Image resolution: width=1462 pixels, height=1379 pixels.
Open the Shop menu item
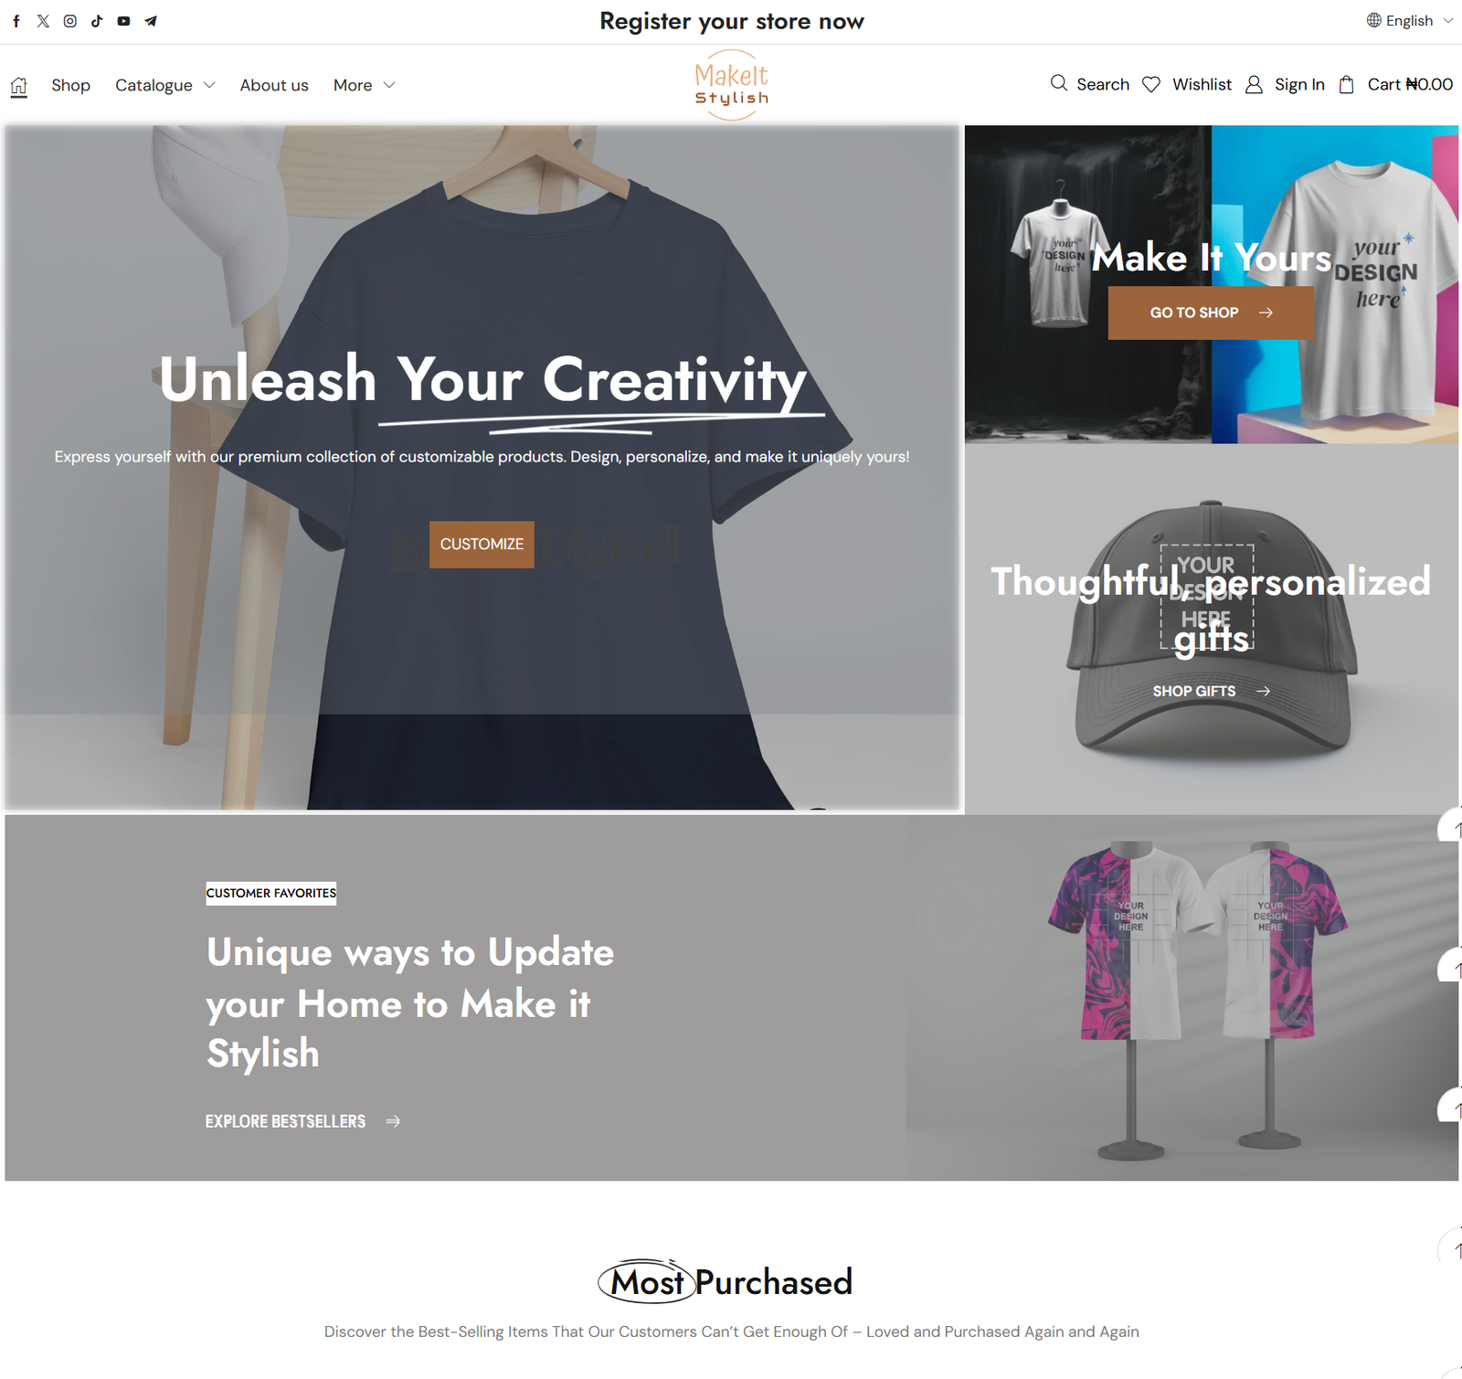[70, 85]
